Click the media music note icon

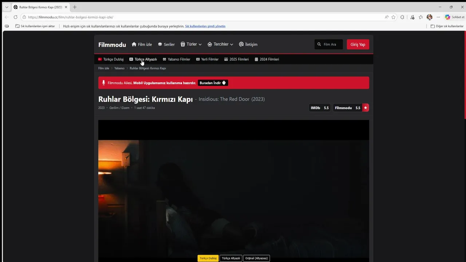[x=412, y=17]
